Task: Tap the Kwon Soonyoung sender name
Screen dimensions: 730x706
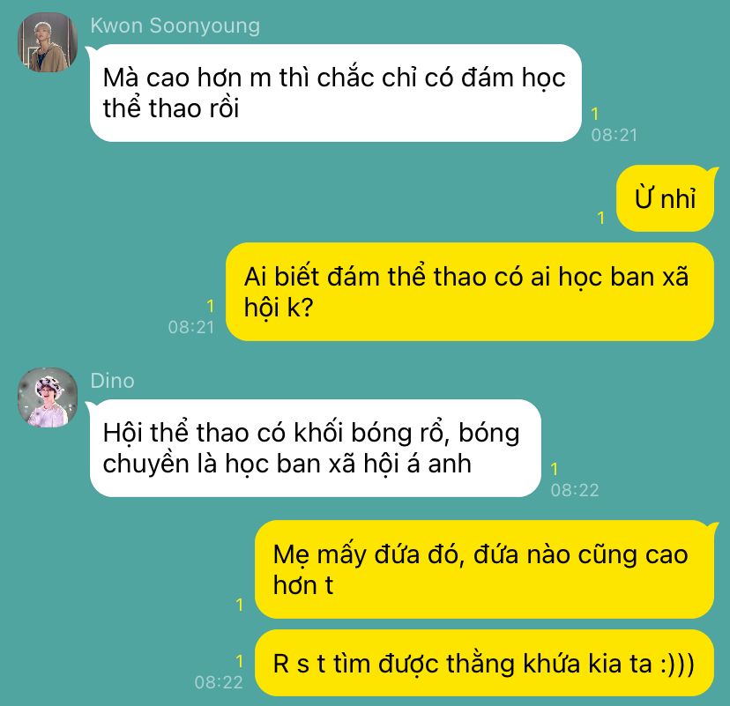Action: [175, 26]
